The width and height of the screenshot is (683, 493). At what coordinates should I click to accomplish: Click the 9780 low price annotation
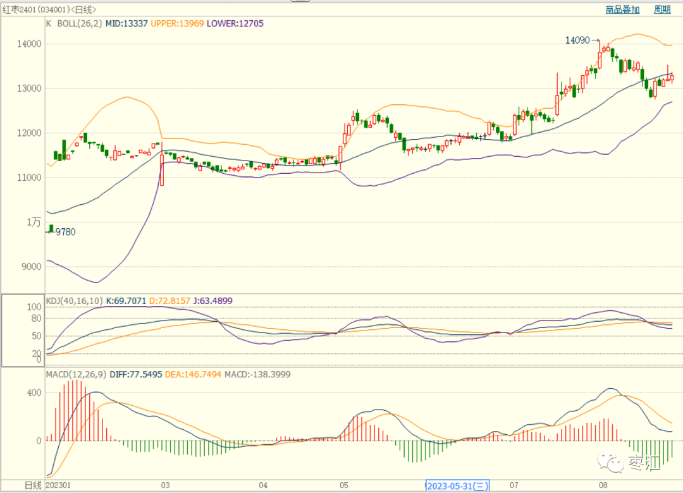66,232
